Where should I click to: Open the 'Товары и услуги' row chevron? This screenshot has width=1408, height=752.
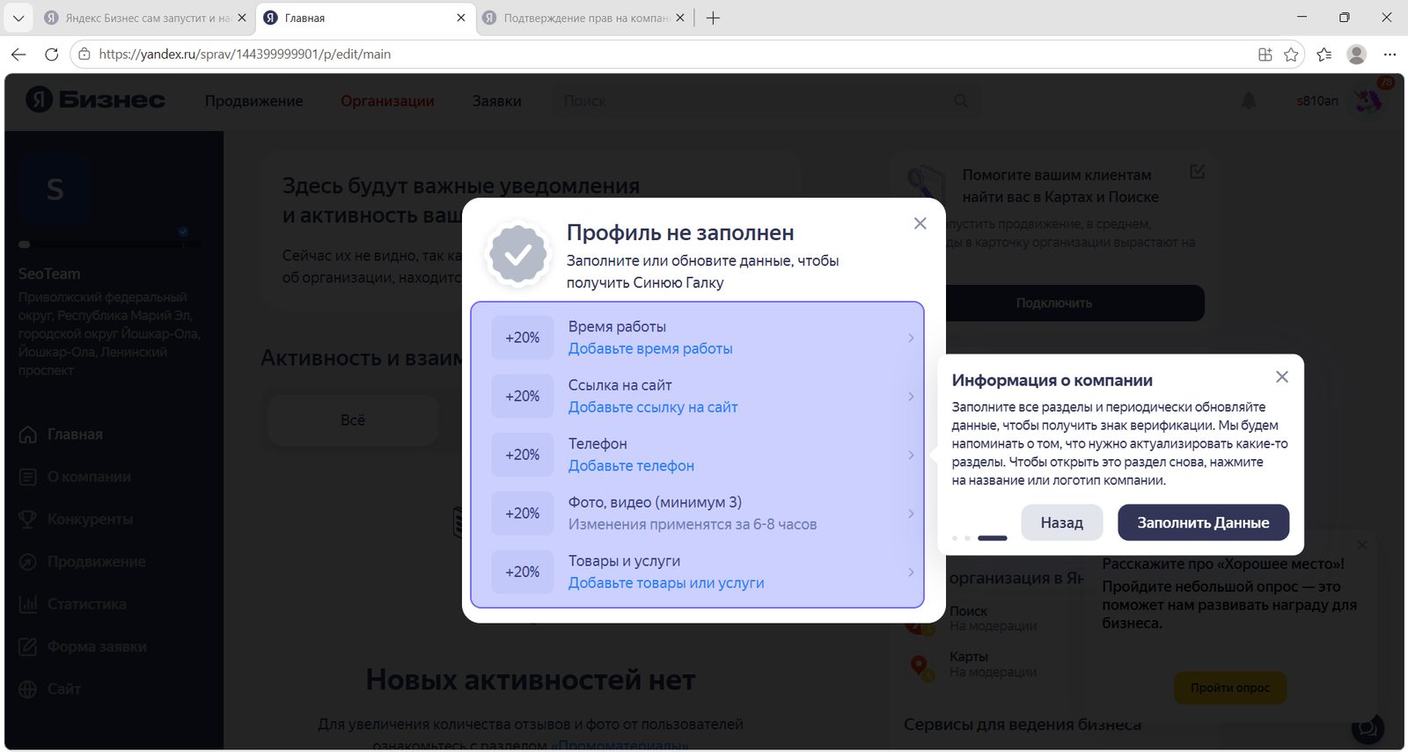coord(911,572)
